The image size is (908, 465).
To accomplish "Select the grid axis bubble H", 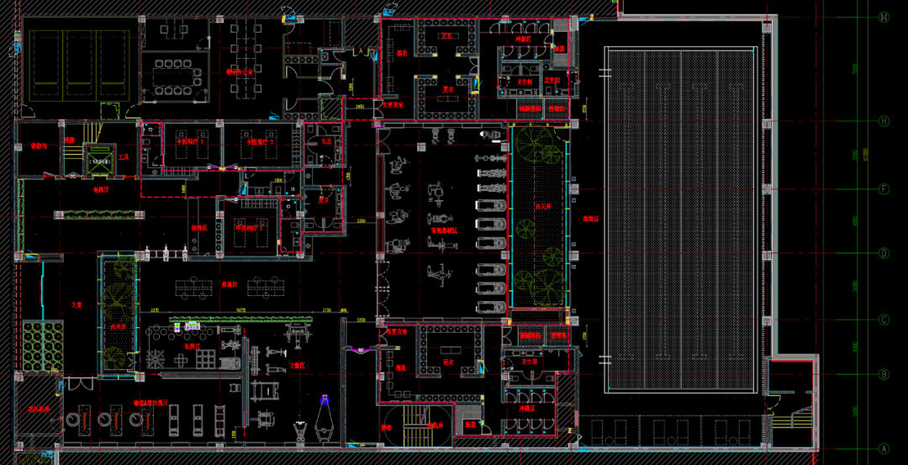I will click(x=884, y=121).
